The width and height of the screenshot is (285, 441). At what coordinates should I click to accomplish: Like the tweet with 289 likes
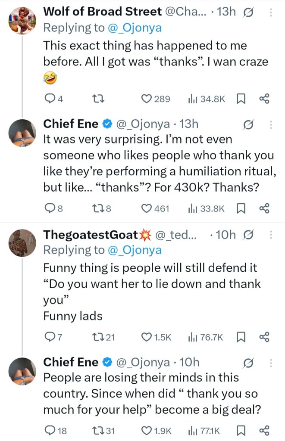[x=147, y=99]
